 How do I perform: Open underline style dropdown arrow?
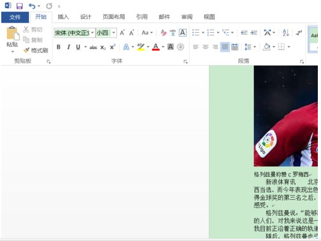click(85, 47)
